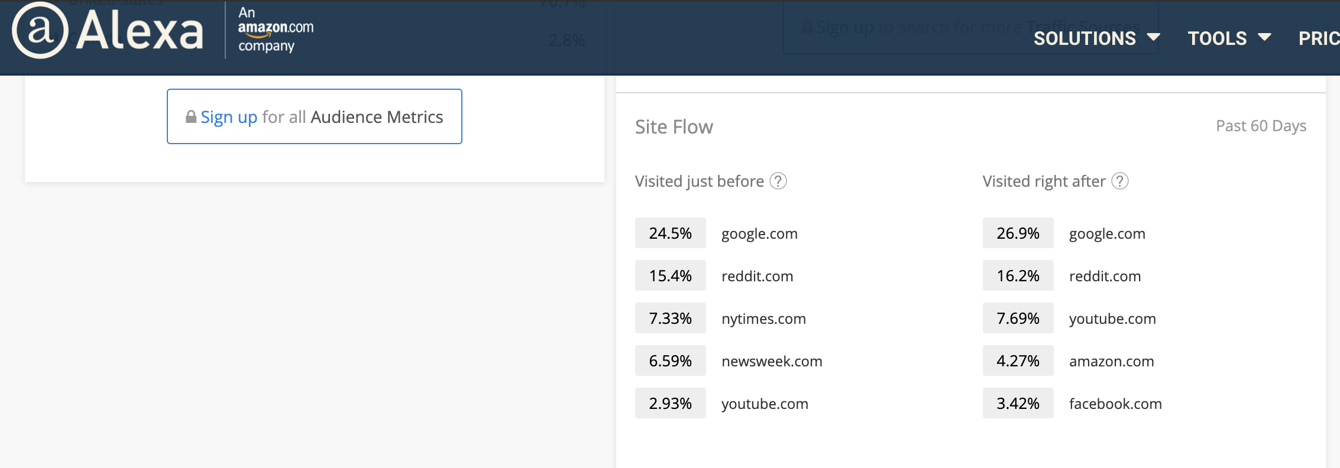Screen dimensions: 1340x468
Task: Click the help icon beside Visited right after
Action: 1120,181
